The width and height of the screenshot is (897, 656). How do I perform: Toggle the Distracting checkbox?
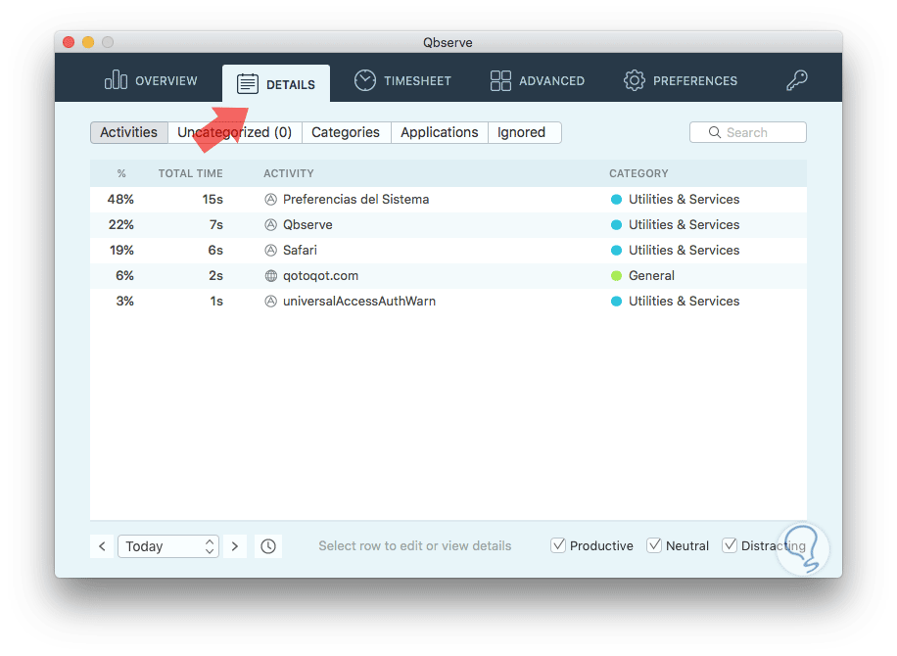point(730,545)
